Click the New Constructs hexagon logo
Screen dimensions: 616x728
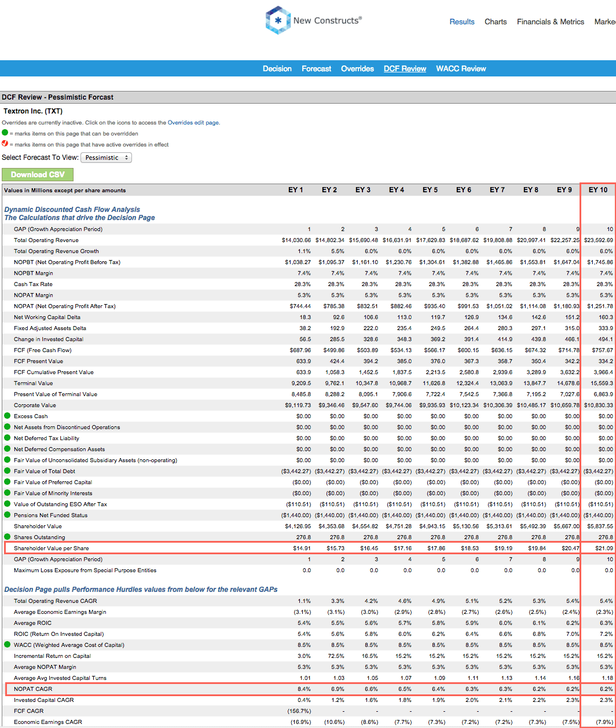tap(278, 20)
